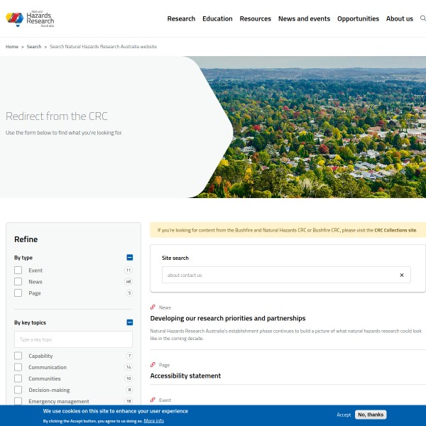Click link icon beside Event result
Image resolution: width=426 pixels, height=426 pixels.
(153, 400)
